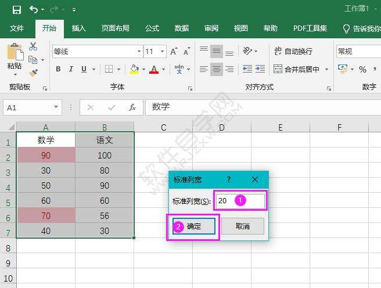The width and height of the screenshot is (381, 288).
Task: Toggle Bold formatting
Action: click(x=58, y=69)
